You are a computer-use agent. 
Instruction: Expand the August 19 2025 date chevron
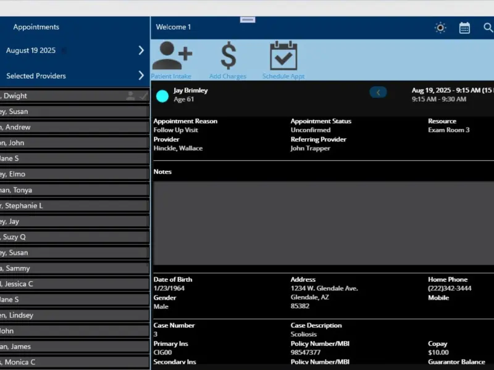pyautogui.click(x=141, y=51)
